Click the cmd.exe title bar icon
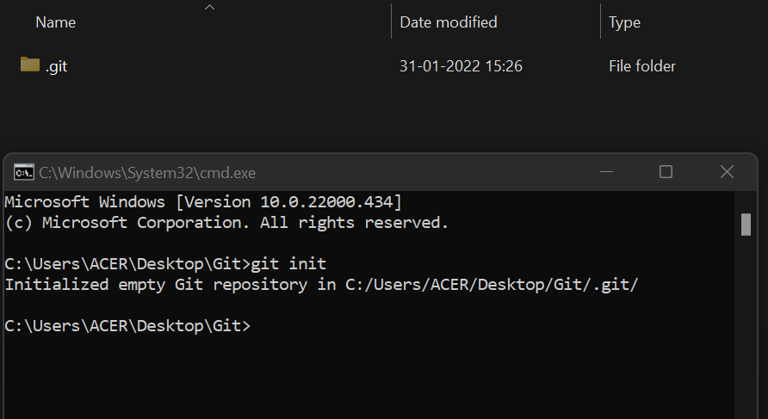Image resolution: width=768 pixels, height=419 pixels. pyautogui.click(x=23, y=172)
